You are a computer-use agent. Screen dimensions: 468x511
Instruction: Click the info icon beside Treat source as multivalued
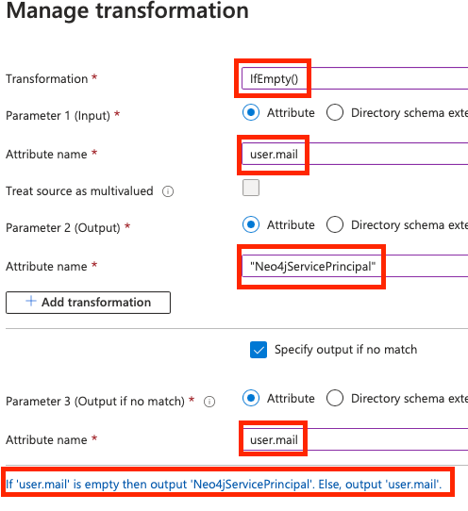pos(168,191)
